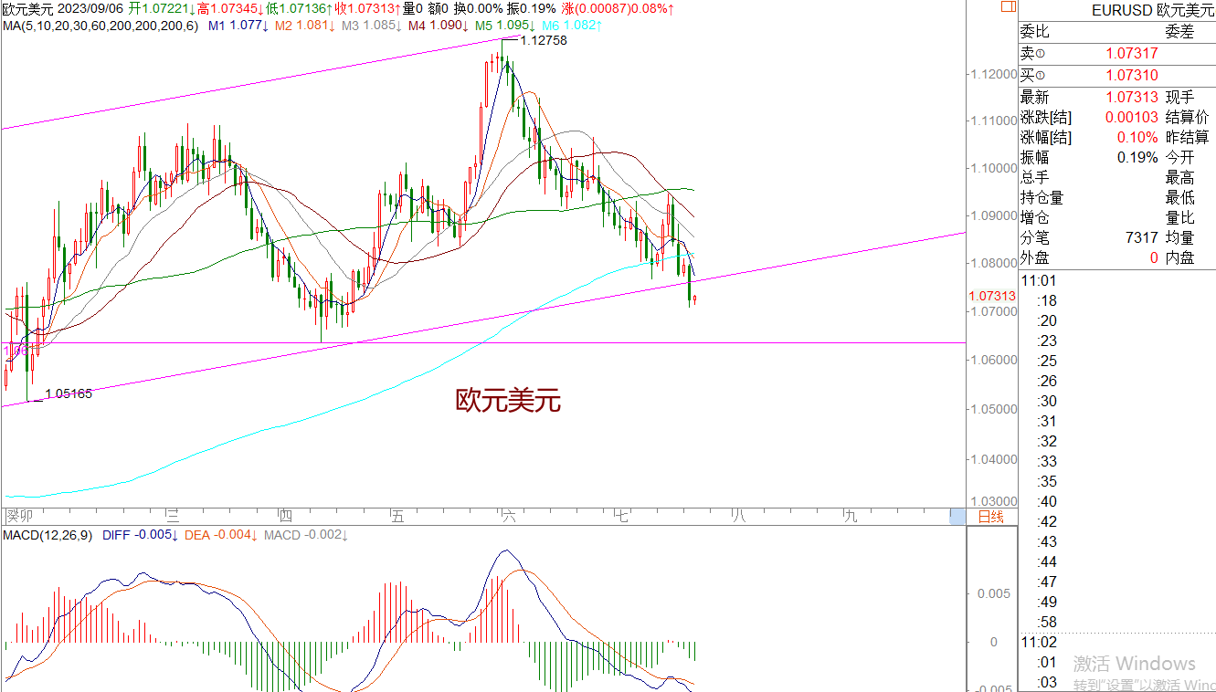Select the M1 1.077 moving average label
Image resolution: width=1216 pixels, height=692 pixels.
point(238,25)
